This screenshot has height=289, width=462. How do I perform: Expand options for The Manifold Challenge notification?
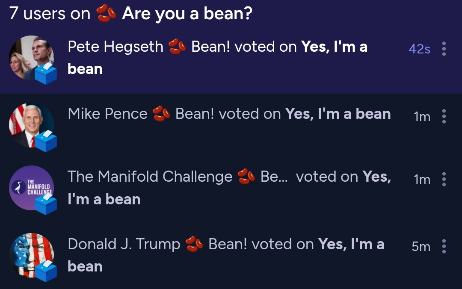click(x=444, y=179)
